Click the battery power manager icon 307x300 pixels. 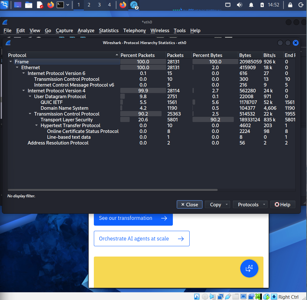[262, 5]
